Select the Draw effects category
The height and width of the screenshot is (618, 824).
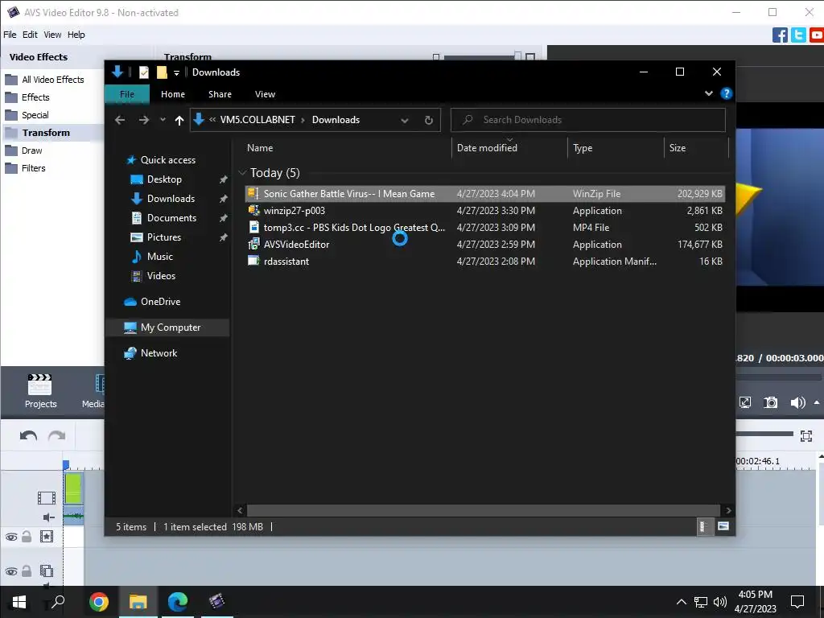(31, 150)
